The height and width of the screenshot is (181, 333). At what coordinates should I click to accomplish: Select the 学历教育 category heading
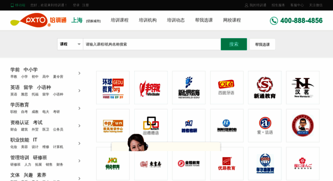pyautogui.click(x=20, y=105)
